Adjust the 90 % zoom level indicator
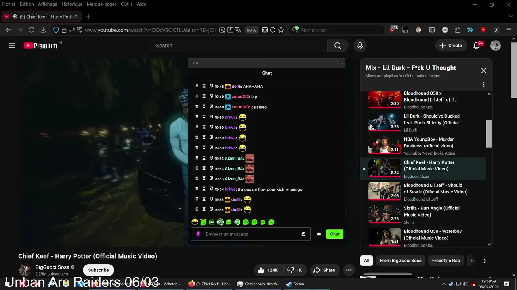The image size is (517, 290). pos(252,30)
